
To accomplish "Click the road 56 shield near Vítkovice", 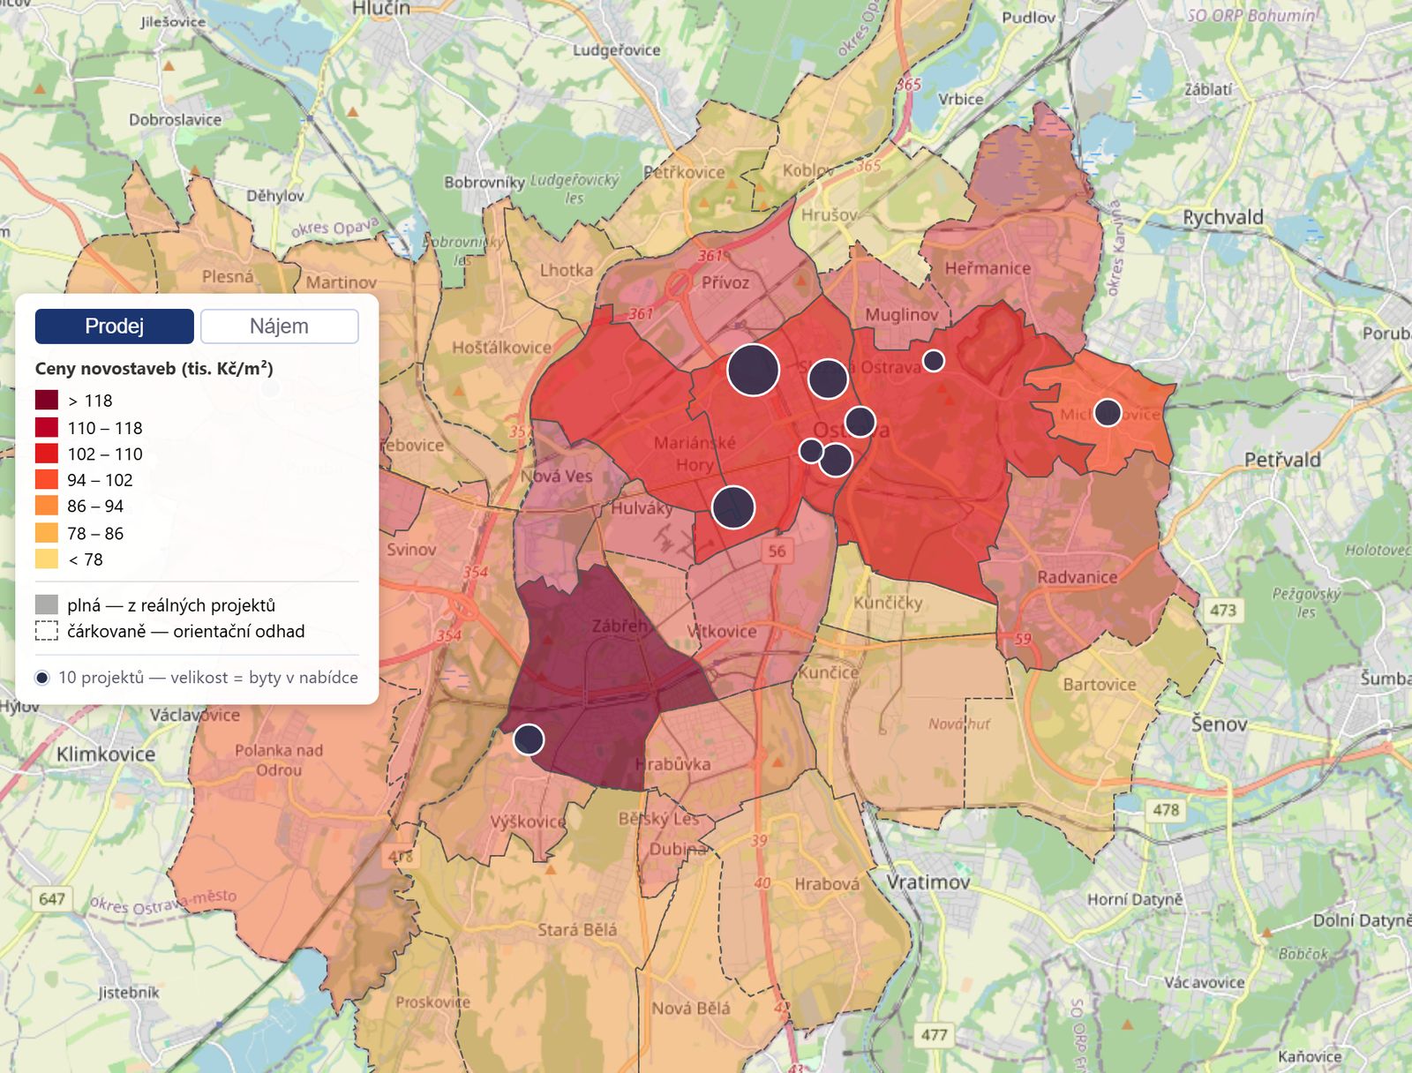I will (777, 552).
